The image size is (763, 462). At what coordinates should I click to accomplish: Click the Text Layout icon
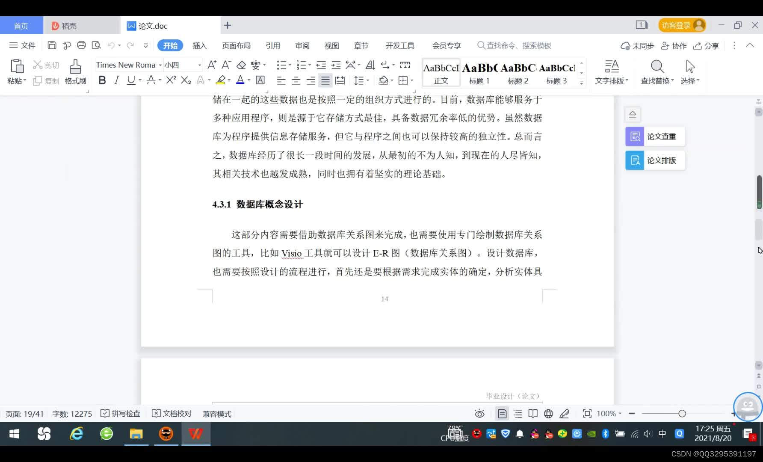(612, 66)
